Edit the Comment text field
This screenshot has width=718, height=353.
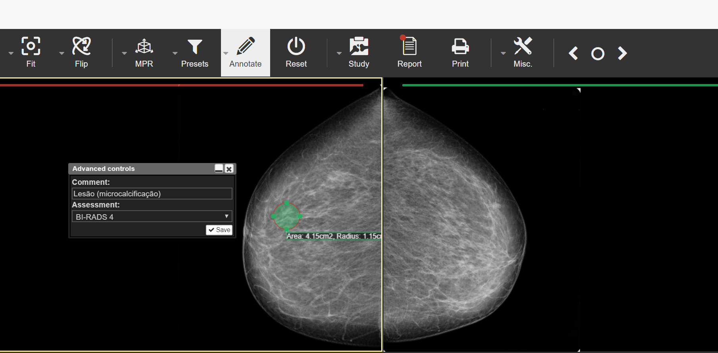point(152,194)
